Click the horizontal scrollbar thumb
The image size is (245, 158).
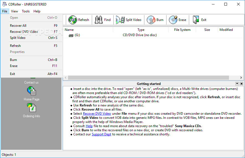click(148, 77)
